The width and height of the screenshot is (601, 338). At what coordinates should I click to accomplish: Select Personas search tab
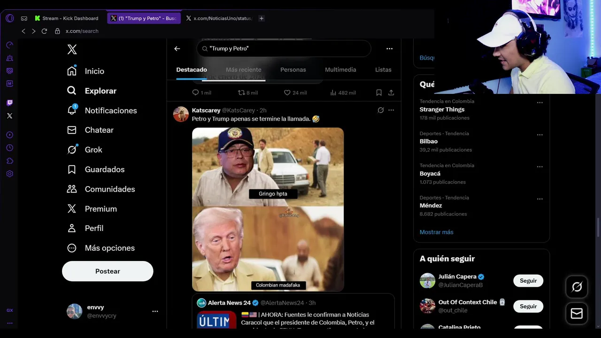(293, 69)
